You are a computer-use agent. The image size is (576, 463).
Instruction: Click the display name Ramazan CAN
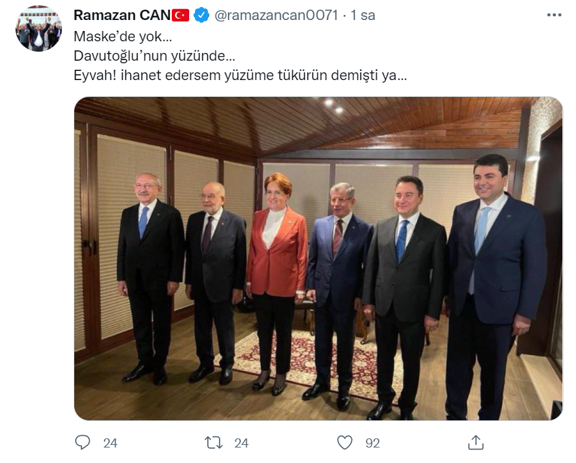(x=122, y=15)
